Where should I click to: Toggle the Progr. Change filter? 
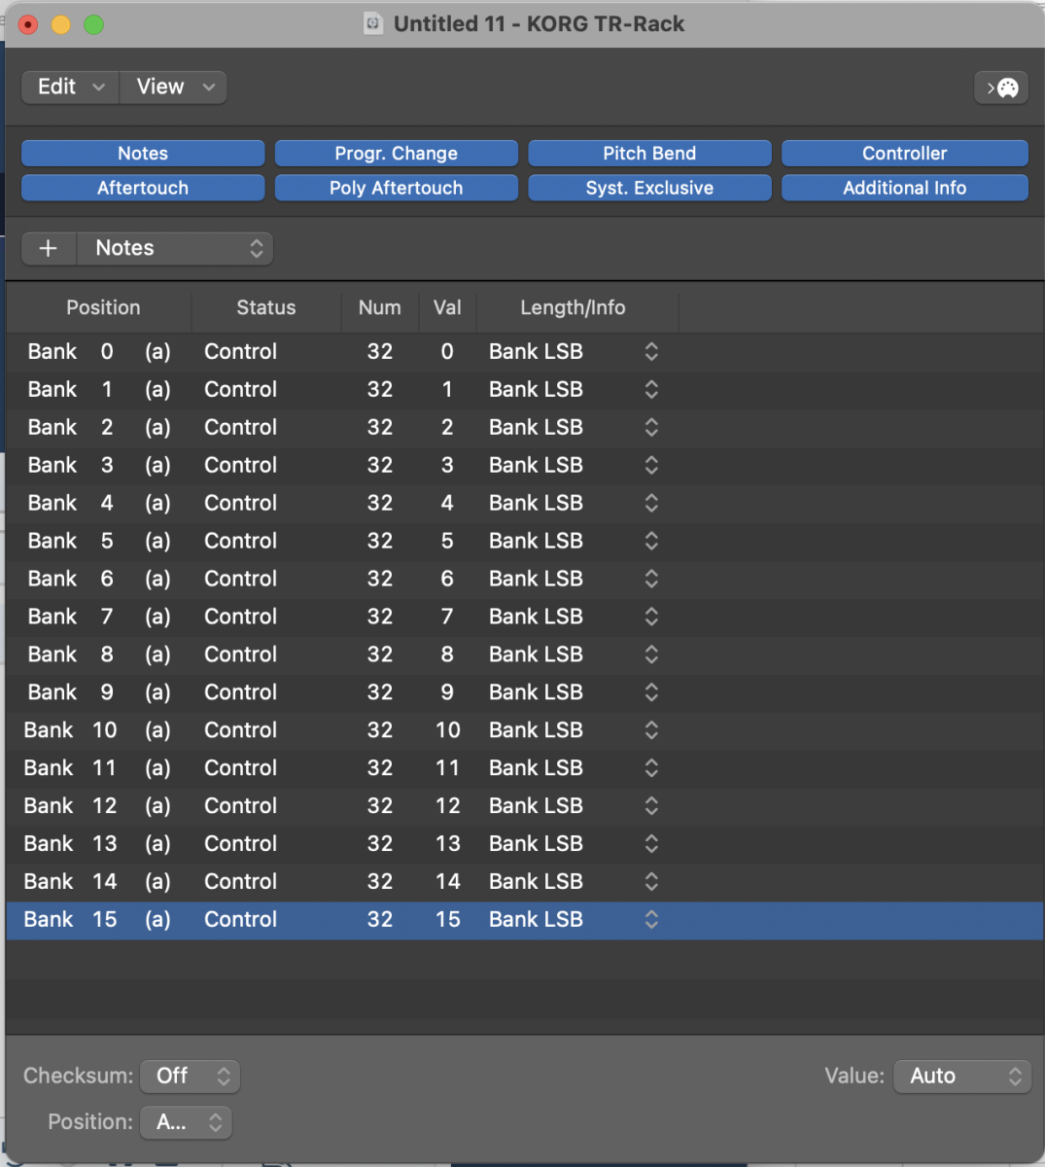(397, 153)
